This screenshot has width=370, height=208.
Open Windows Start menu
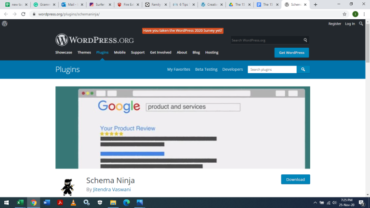[7, 203]
